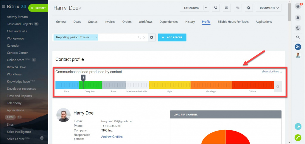This screenshot has height=144, width=305.
Task: Open CRM in sidebar
Action: [10, 117]
